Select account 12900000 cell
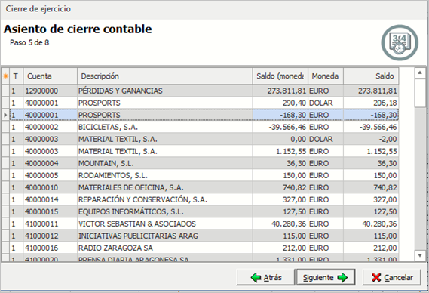 (x=51, y=91)
